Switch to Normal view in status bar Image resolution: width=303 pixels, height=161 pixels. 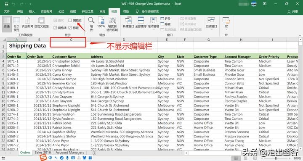(x=236, y=158)
